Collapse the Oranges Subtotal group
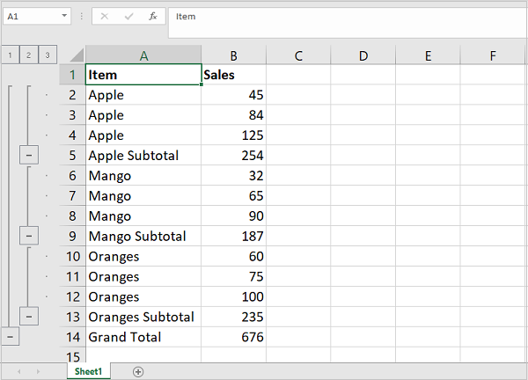Screen dimensions: 528x380 pos(29,317)
